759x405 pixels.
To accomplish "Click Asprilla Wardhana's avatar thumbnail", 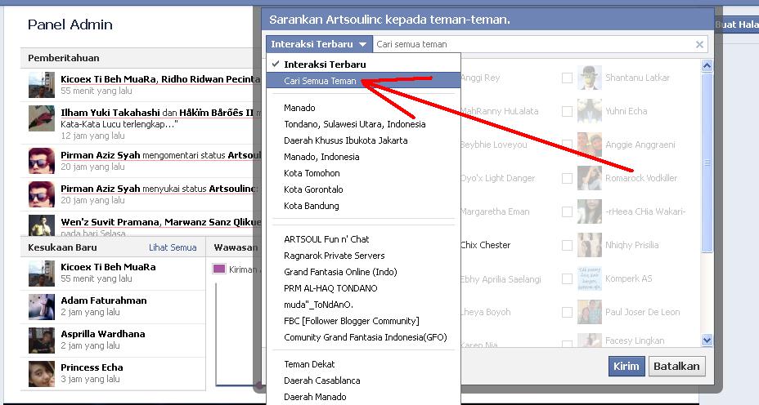I will click(42, 340).
